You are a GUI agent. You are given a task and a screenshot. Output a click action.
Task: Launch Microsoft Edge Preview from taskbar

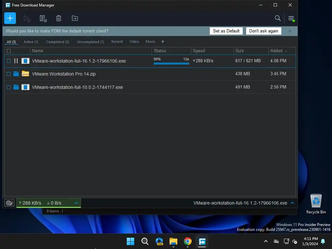tap(159, 241)
